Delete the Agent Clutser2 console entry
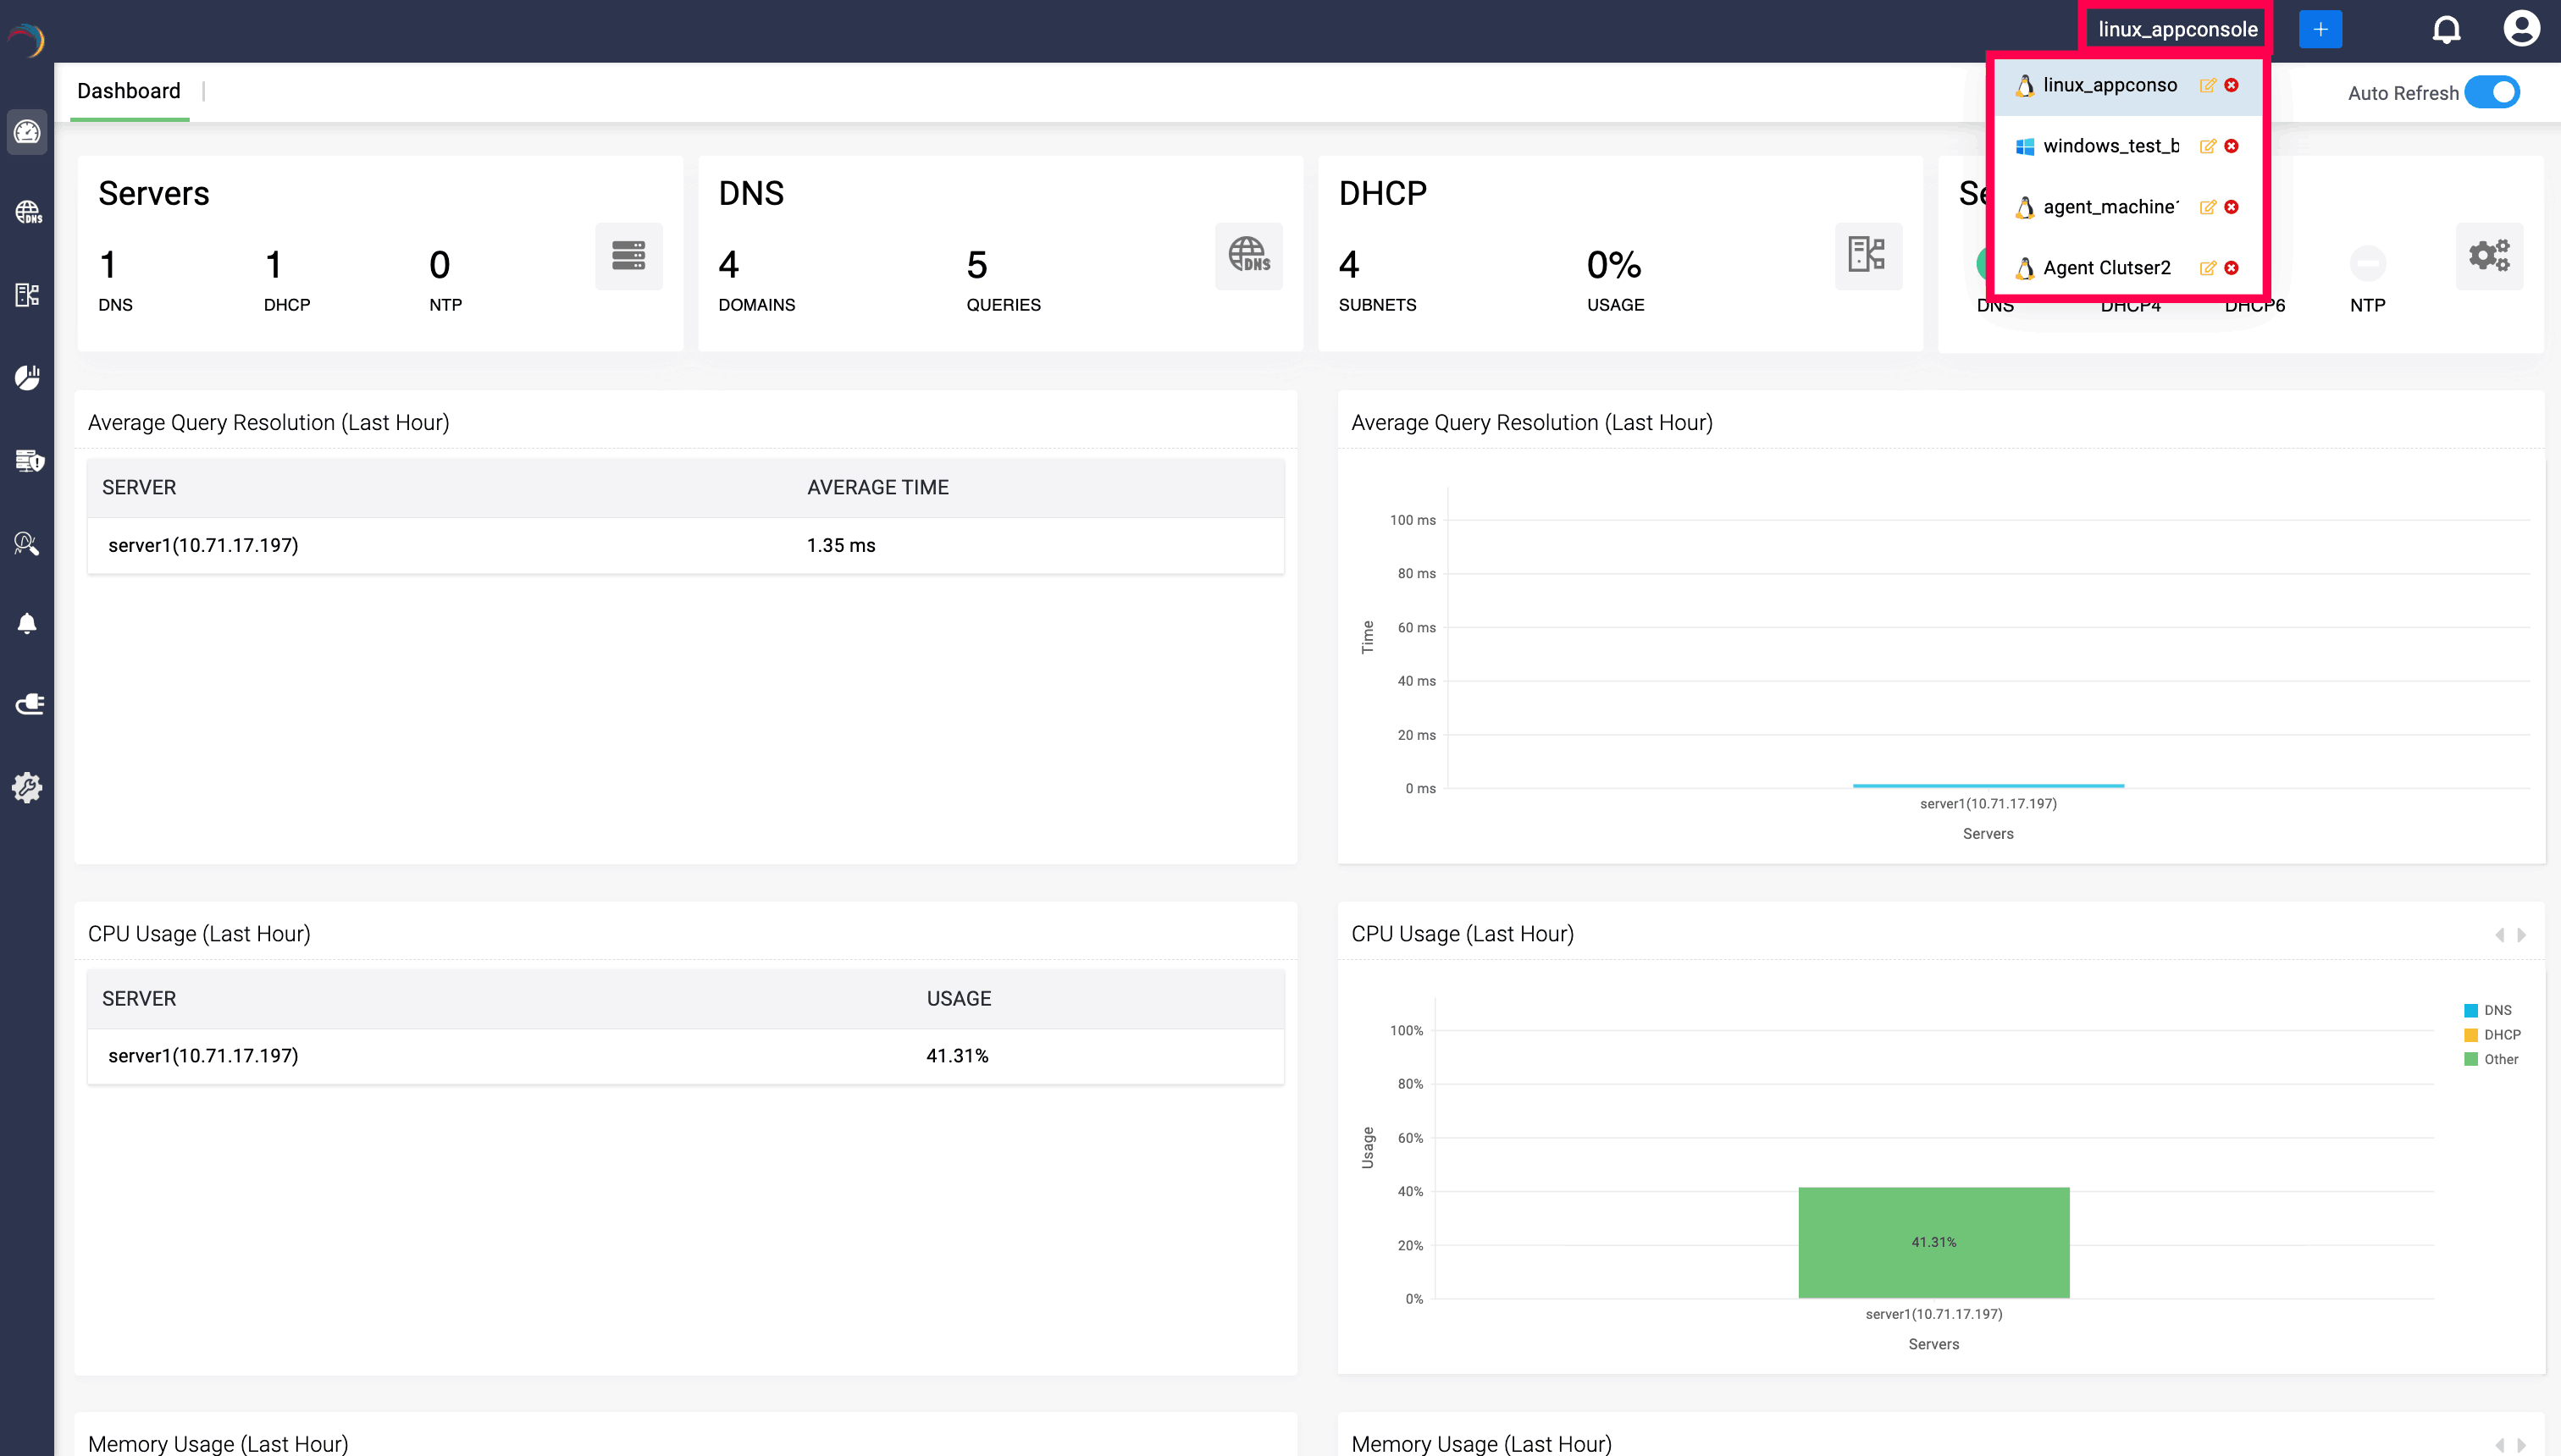This screenshot has height=1456, width=2561. point(2232,268)
